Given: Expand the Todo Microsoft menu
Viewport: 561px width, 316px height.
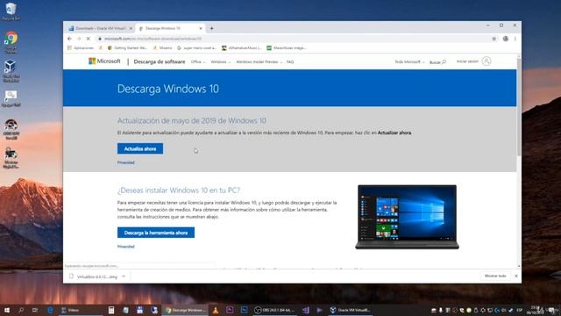Looking at the screenshot, I should [409, 62].
